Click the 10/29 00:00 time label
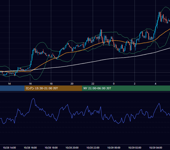 [114, 147]
